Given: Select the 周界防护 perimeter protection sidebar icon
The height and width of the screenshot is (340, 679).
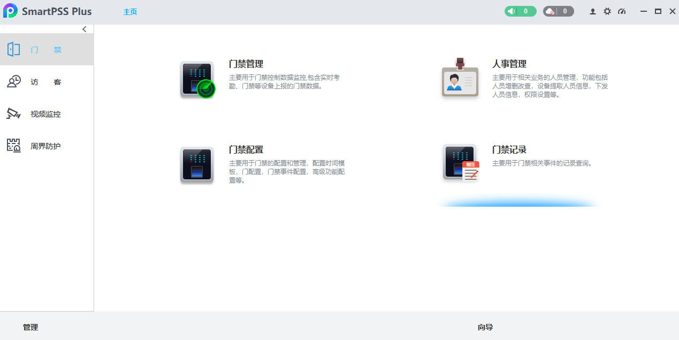Looking at the screenshot, I should coord(14,146).
